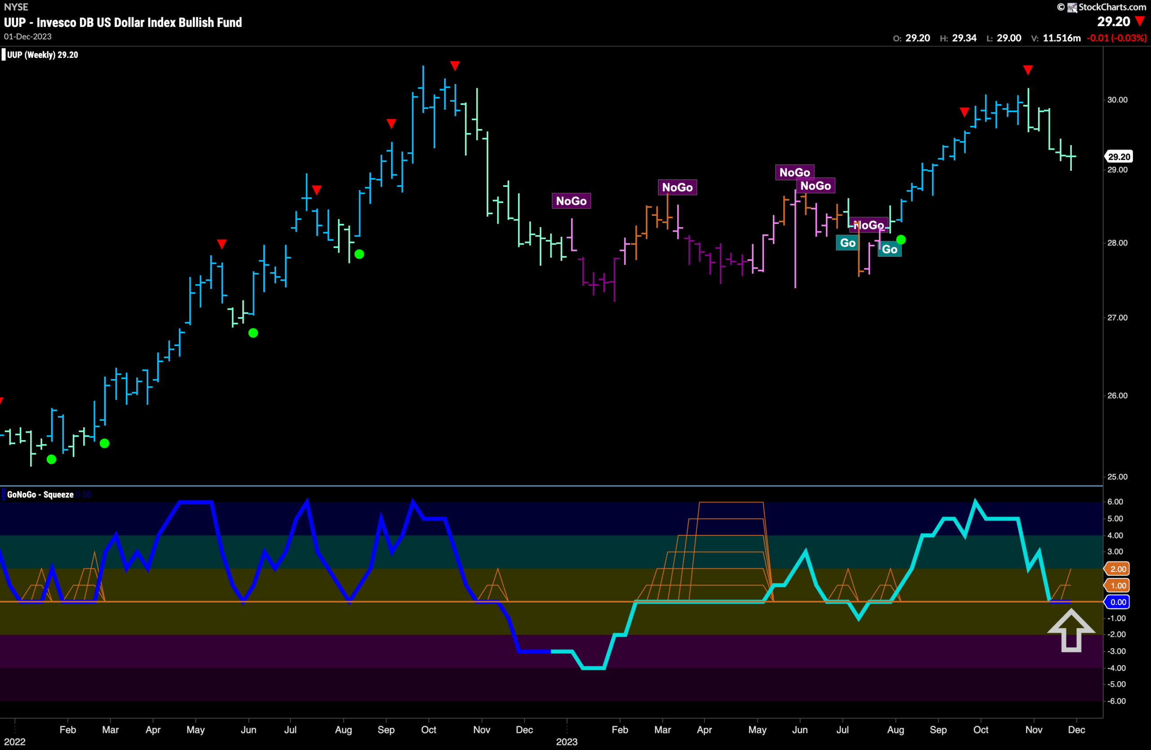Image resolution: width=1151 pixels, height=750 pixels.
Task: Click the -0.01 (-0.03%) change value
Action: tap(1116, 38)
